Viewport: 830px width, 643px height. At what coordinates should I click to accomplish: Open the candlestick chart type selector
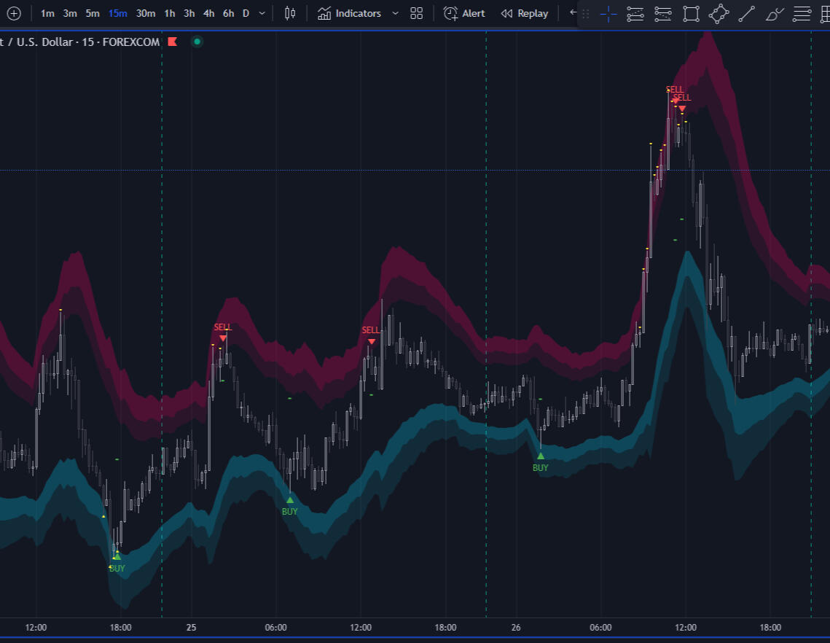click(x=290, y=13)
